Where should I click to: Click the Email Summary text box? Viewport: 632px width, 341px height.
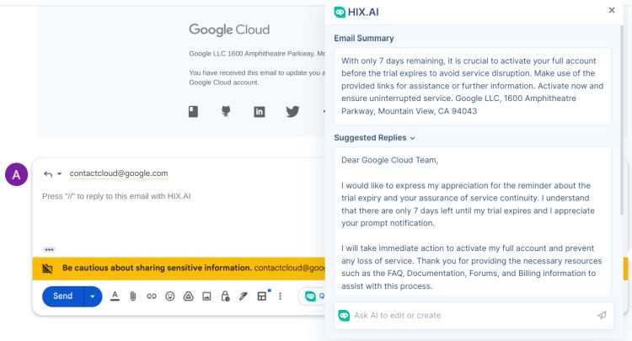[x=473, y=86]
